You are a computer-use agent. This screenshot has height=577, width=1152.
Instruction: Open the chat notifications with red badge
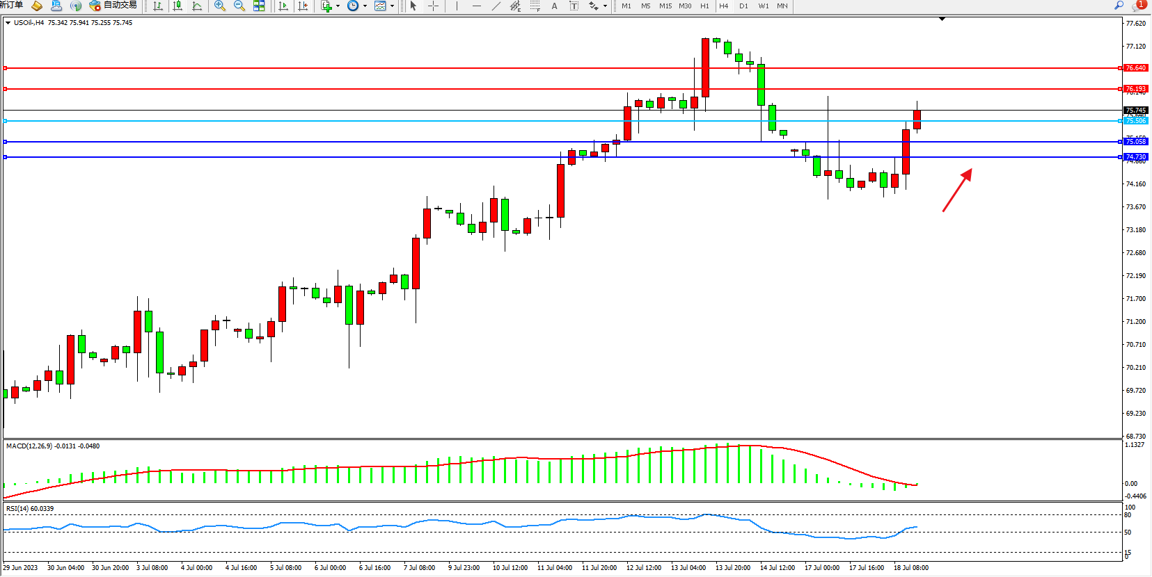pos(1138,6)
